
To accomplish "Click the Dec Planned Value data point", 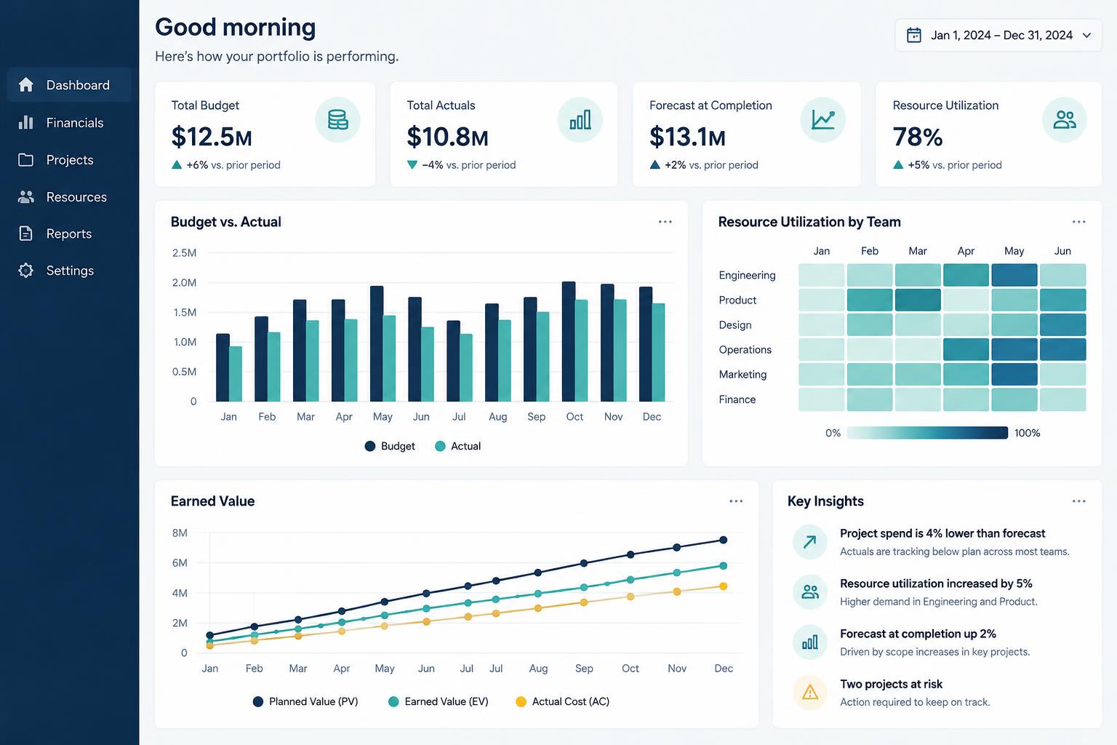I will point(724,540).
